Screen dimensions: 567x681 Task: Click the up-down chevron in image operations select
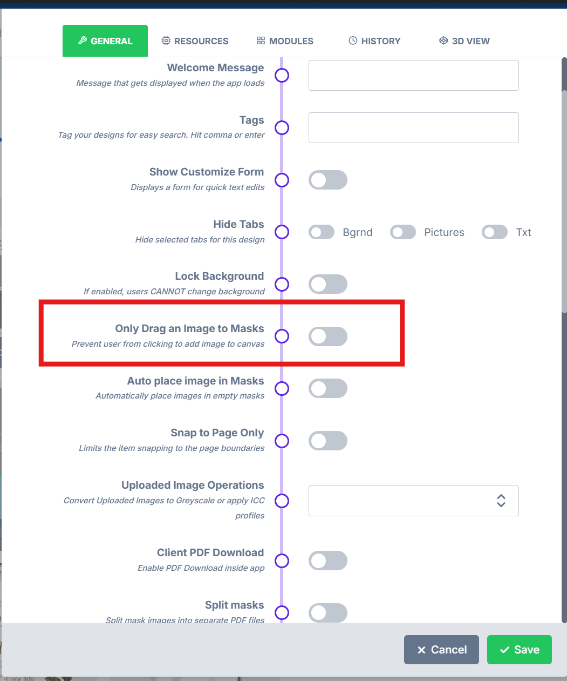click(501, 501)
